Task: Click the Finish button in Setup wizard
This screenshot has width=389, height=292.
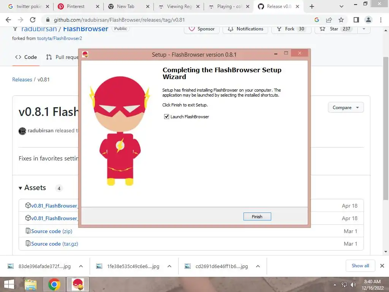Action: [x=257, y=216]
